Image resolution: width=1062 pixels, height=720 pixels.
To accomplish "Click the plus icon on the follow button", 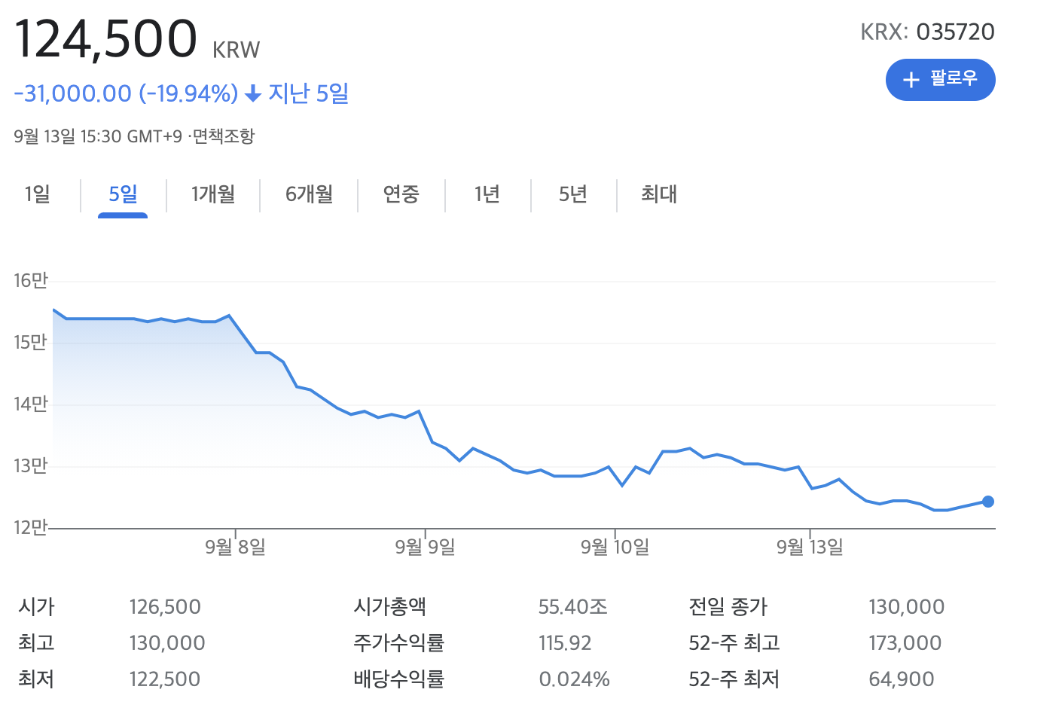I will click(910, 79).
